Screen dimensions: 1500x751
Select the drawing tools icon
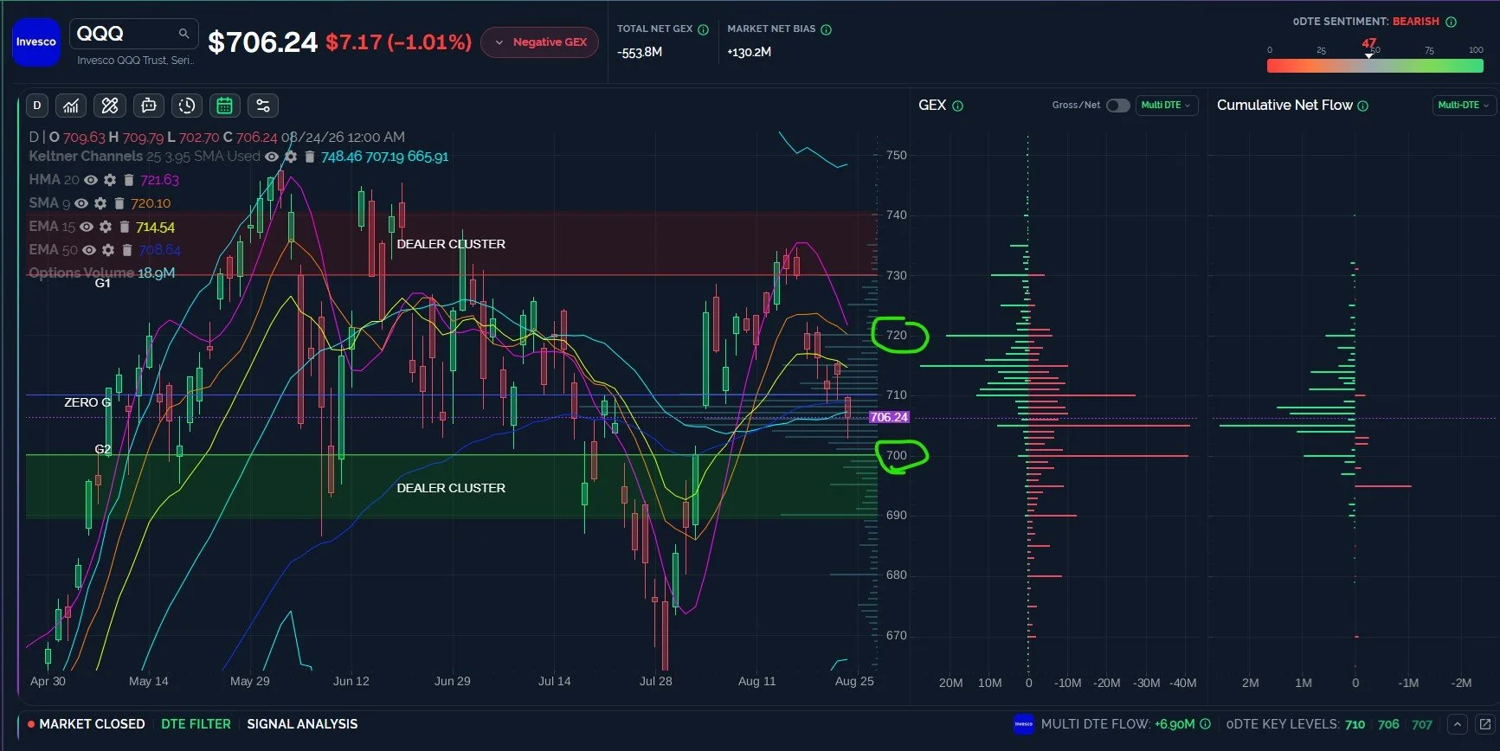coord(109,106)
